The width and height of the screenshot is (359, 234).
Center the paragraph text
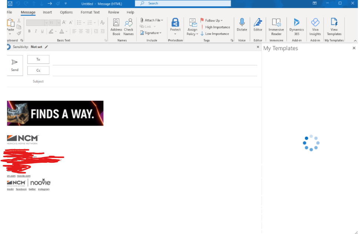point(81,31)
